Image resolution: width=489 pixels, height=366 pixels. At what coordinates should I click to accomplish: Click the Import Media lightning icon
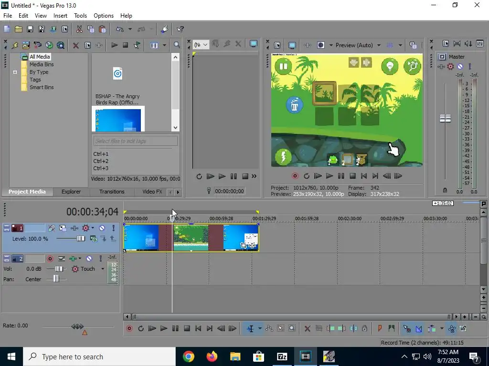(x=15, y=45)
